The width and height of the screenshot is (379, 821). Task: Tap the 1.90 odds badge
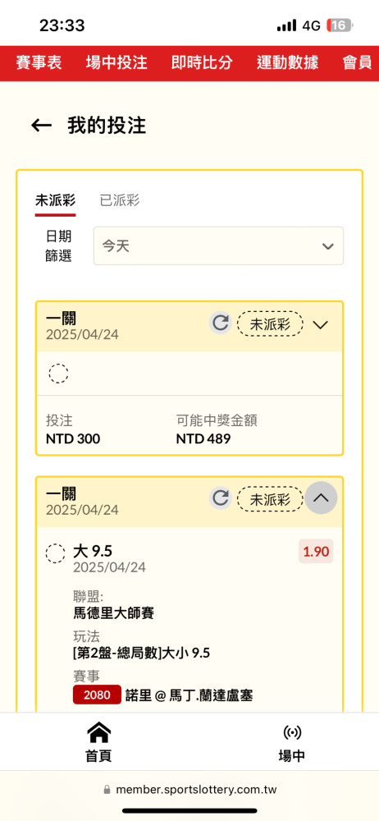pos(316,552)
